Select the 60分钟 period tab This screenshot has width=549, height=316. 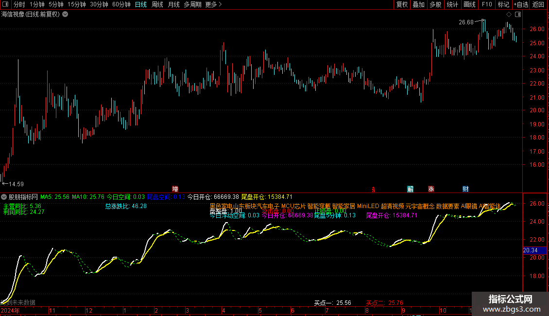pyautogui.click(x=121, y=4)
